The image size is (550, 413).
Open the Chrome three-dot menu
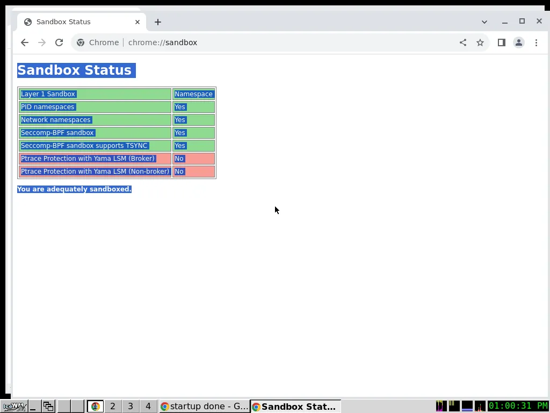tap(536, 42)
